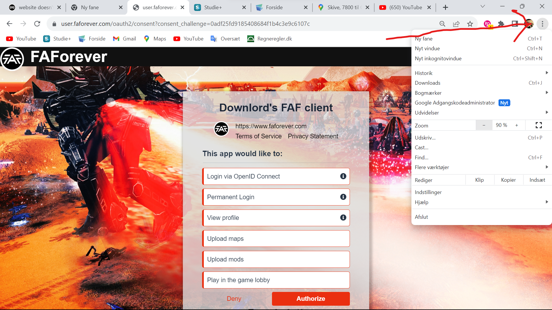Image resolution: width=552 pixels, height=310 pixels.
Task: Open Forside bookmark
Action: pos(92,39)
